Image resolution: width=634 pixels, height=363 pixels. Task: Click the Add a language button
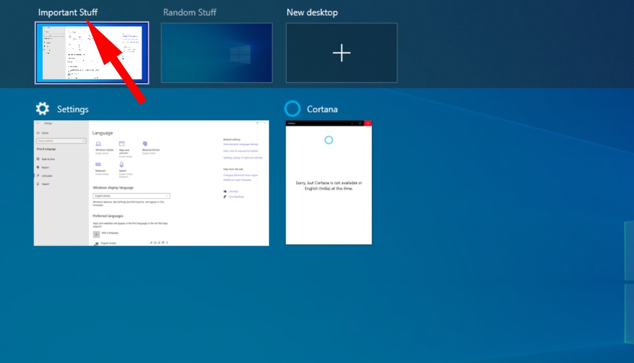click(97, 234)
